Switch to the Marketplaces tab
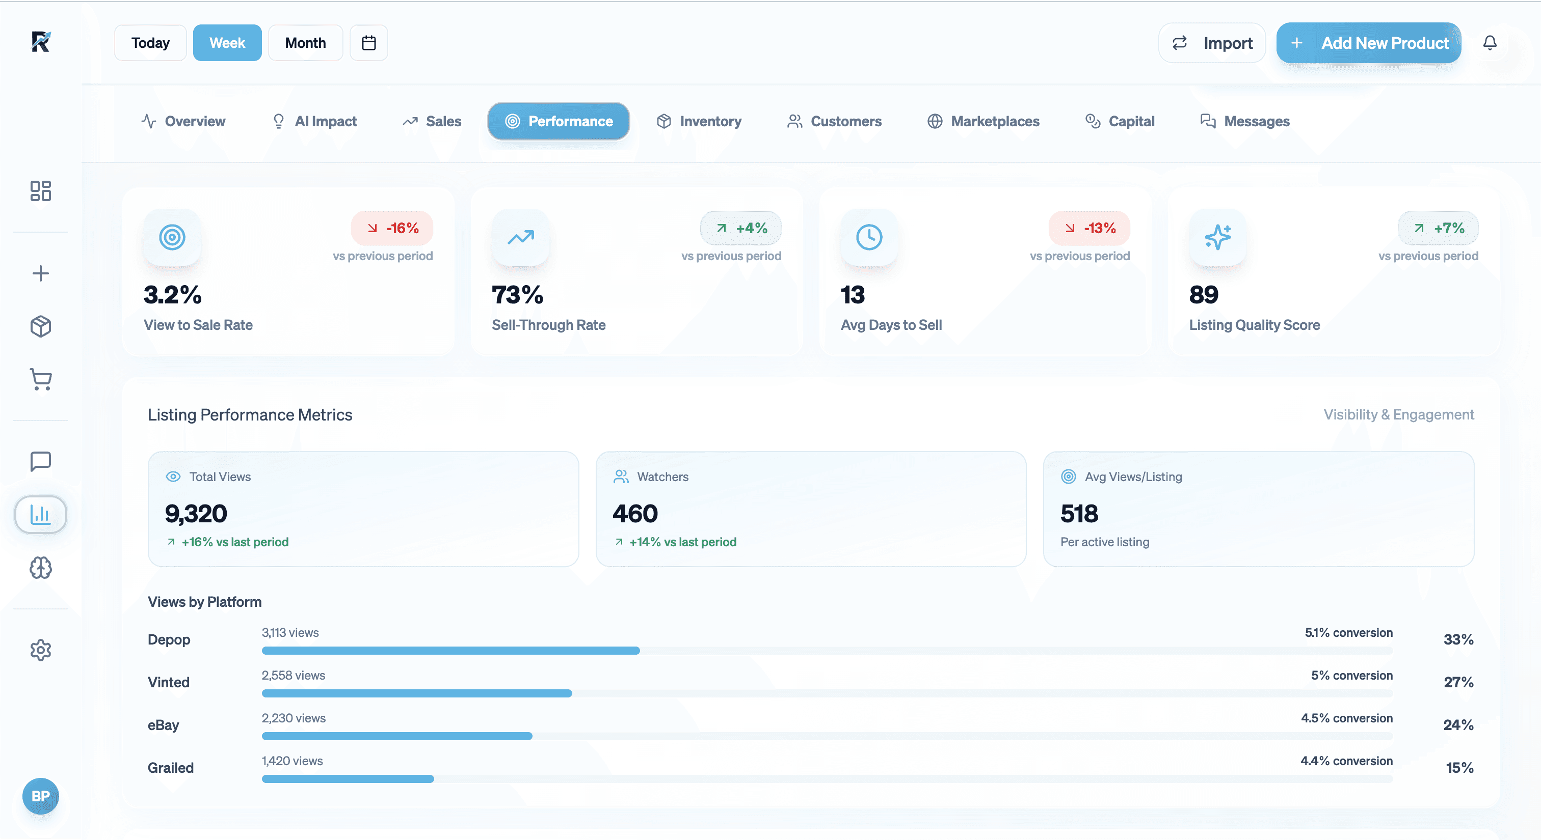Screen dimensions: 1541x840 click(x=984, y=121)
